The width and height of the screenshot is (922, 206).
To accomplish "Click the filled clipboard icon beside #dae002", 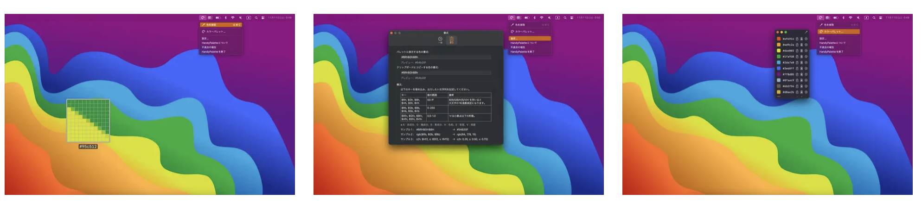I will [801, 51].
